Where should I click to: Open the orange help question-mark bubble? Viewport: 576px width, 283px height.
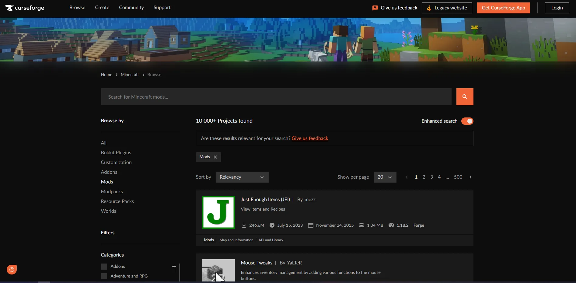pyautogui.click(x=12, y=269)
